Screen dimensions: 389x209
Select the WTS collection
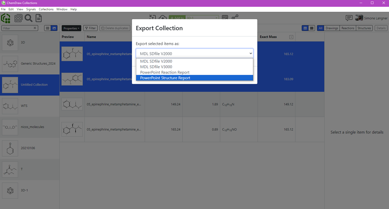click(30, 106)
